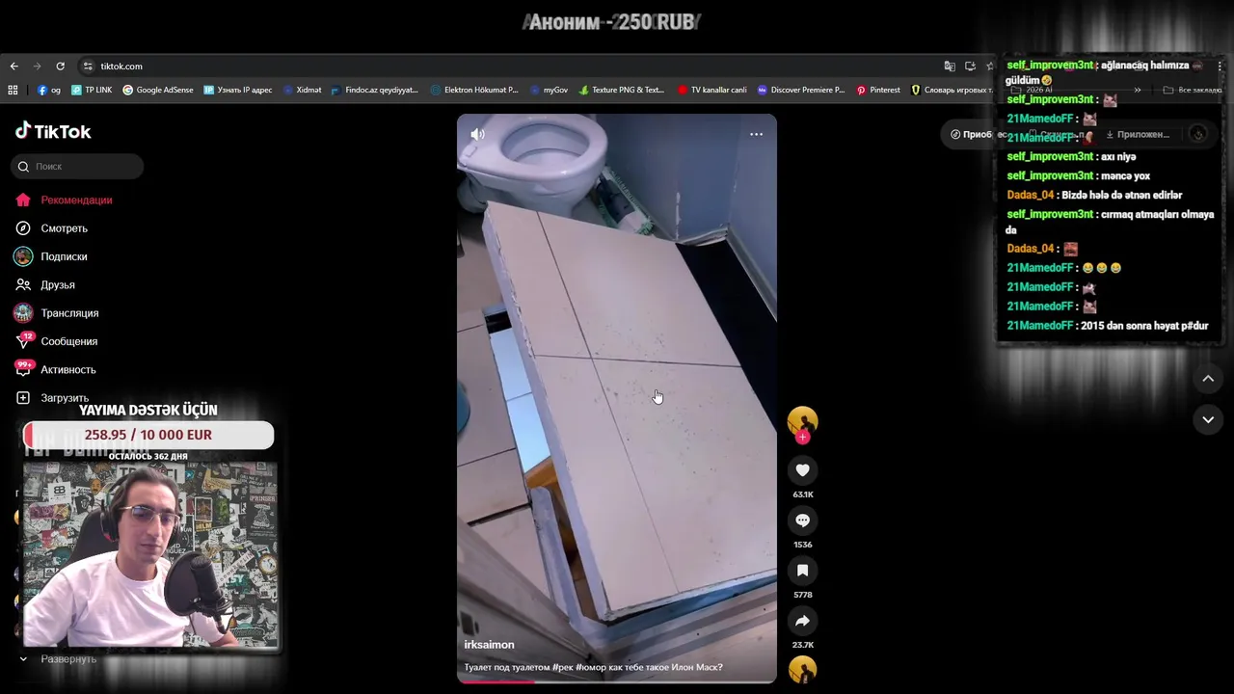Screen dimensions: 1234x694
Task: Reload the TikTok page
Action: pyautogui.click(x=60, y=67)
